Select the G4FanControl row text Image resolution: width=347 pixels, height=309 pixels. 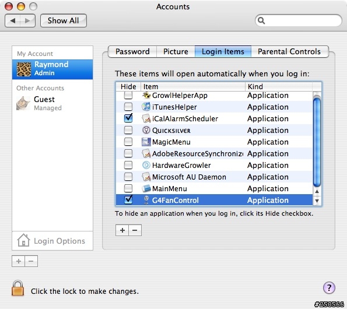click(x=176, y=201)
